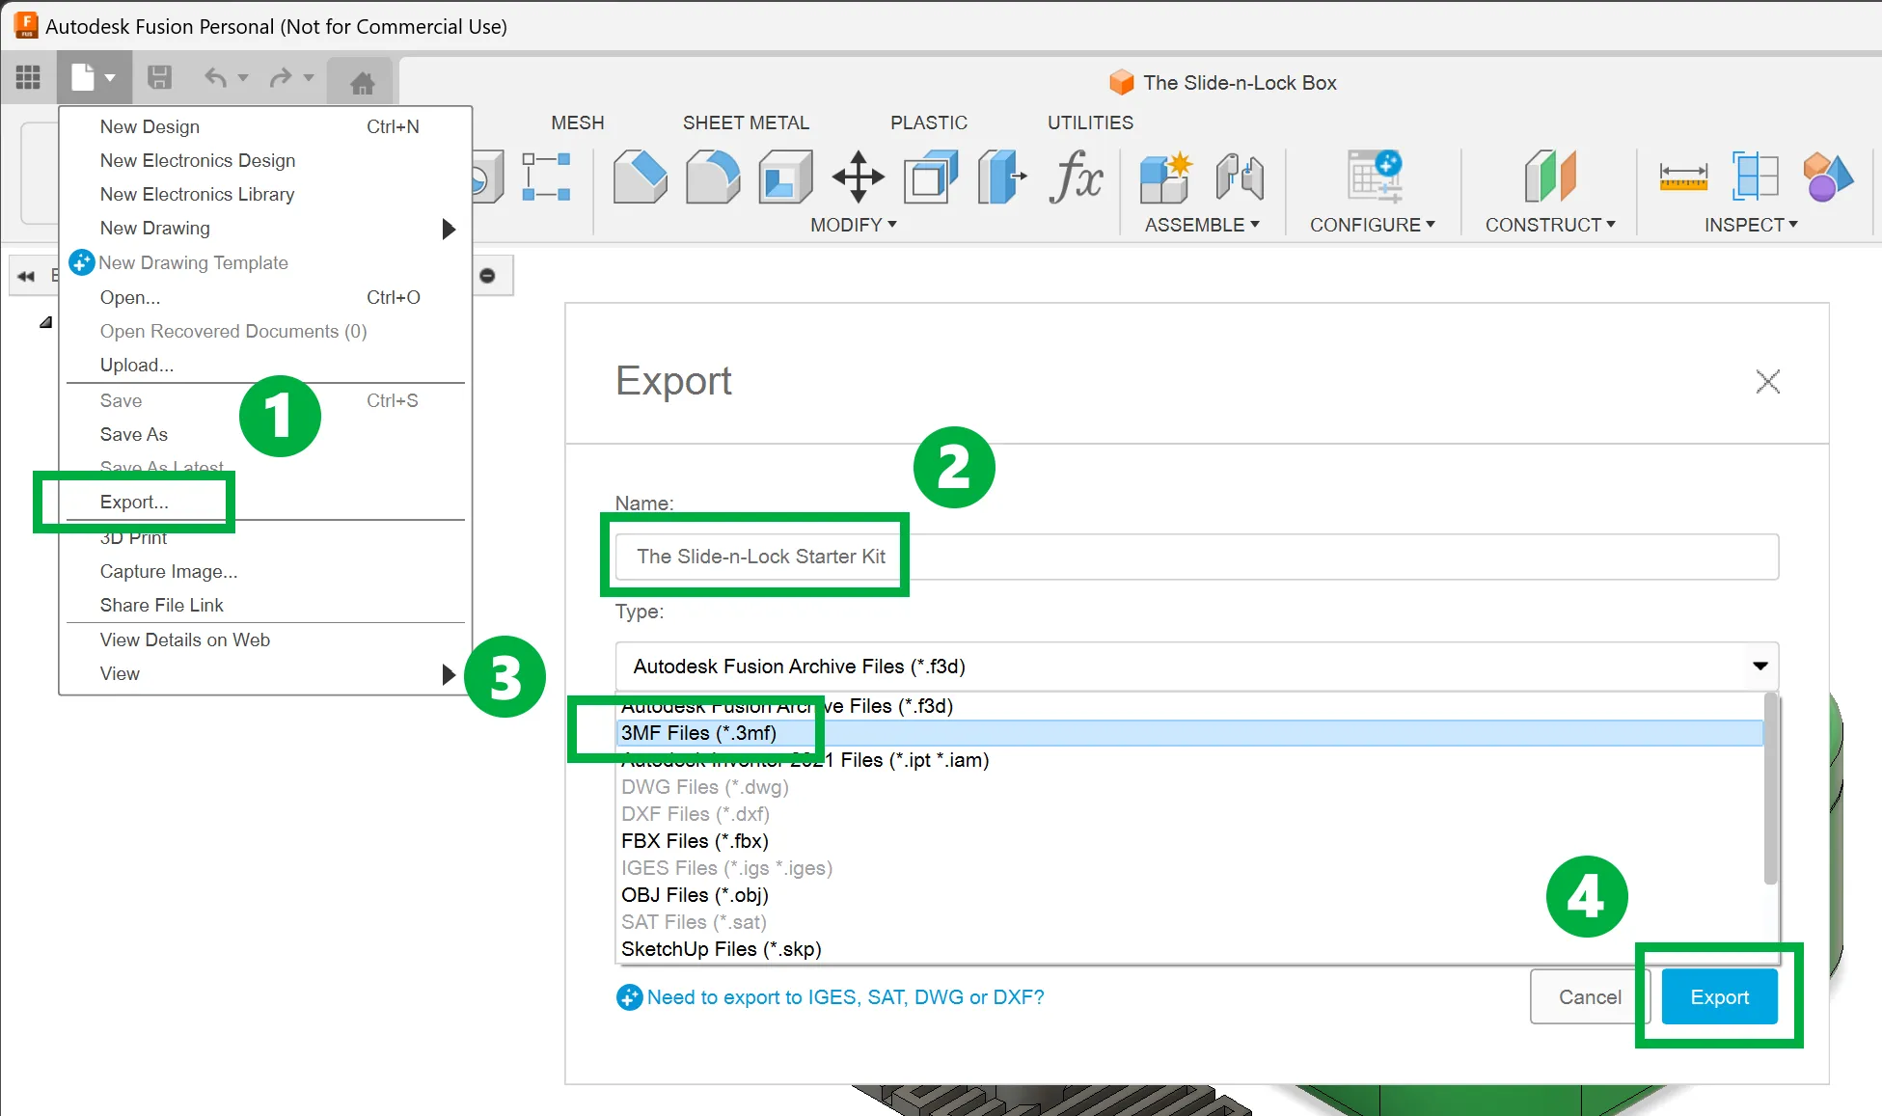
Task: Click the Save disk icon
Action: tap(159, 77)
